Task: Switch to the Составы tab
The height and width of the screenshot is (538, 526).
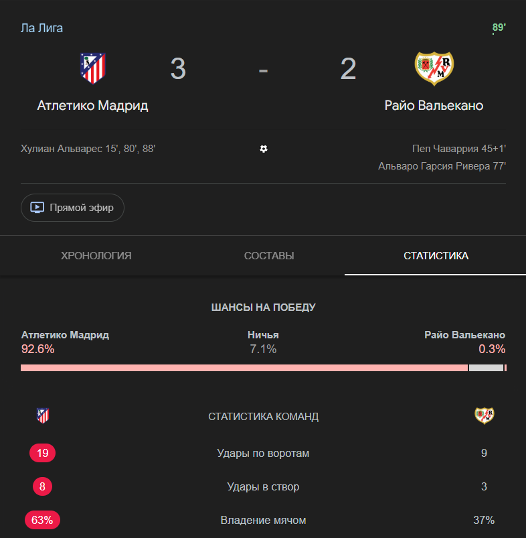Action: 269,256
